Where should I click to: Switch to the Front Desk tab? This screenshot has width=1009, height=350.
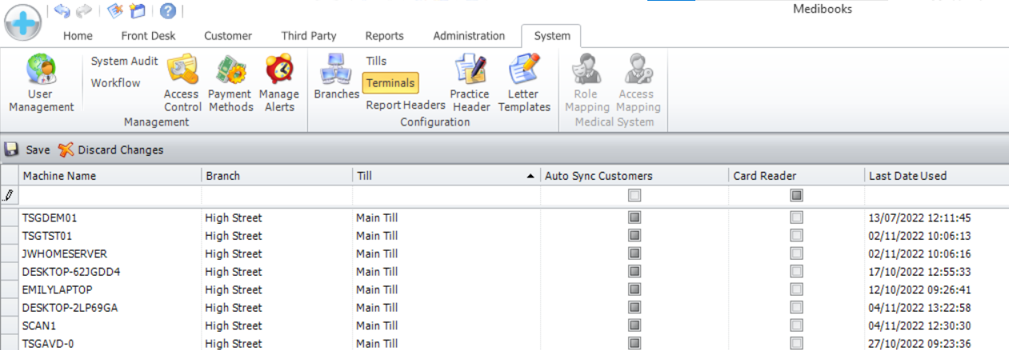point(148,36)
